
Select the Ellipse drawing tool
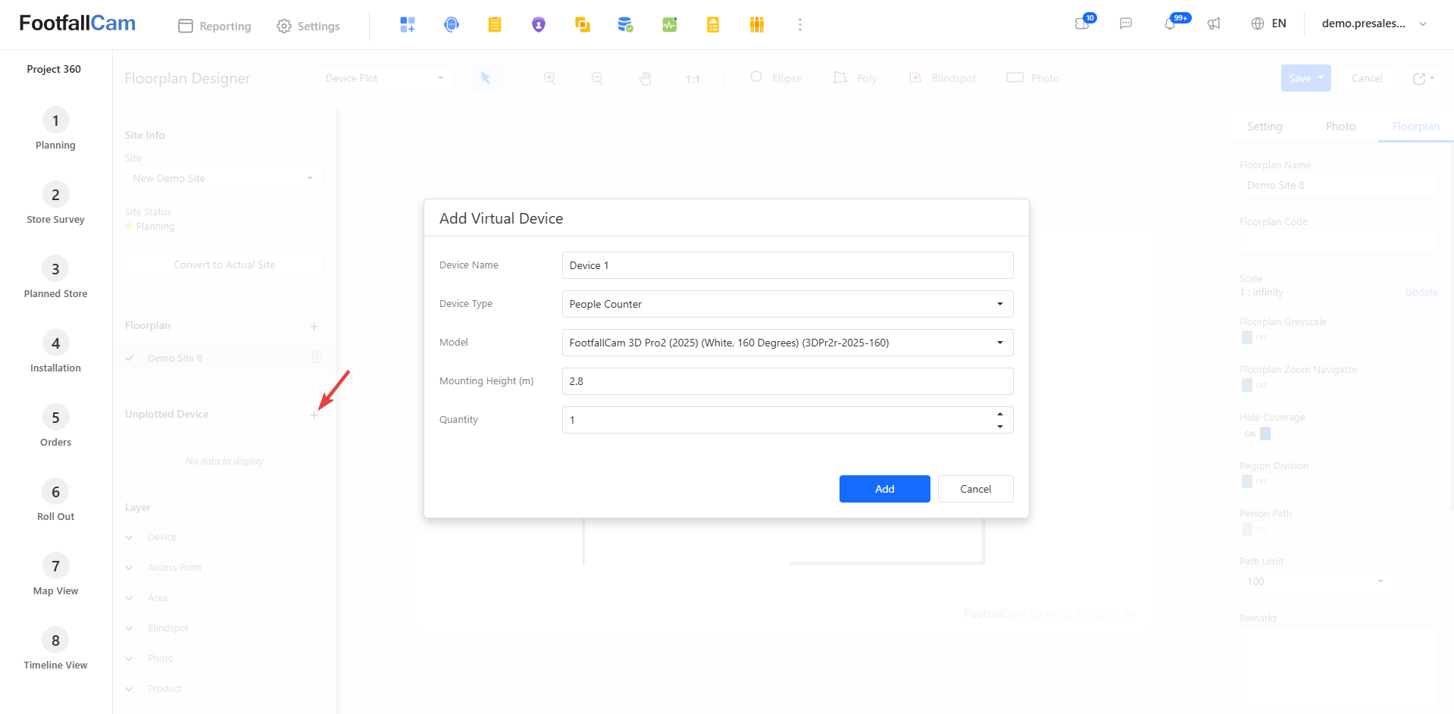pyautogui.click(x=776, y=78)
